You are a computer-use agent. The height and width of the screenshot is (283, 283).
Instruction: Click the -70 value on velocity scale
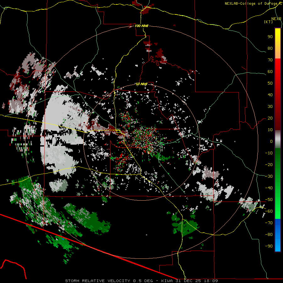tap(269, 223)
